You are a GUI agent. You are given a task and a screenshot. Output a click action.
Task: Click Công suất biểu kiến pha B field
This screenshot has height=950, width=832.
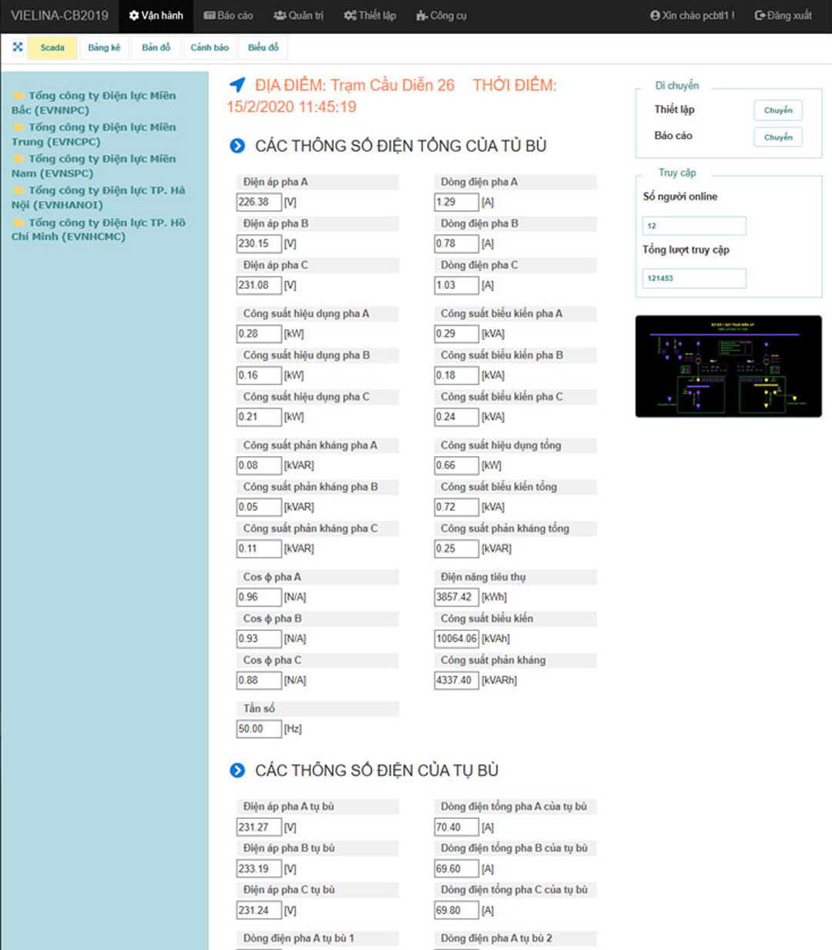point(457,375)
